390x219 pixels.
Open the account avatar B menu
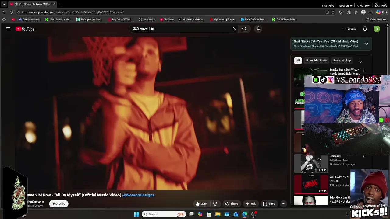(377, 29)
